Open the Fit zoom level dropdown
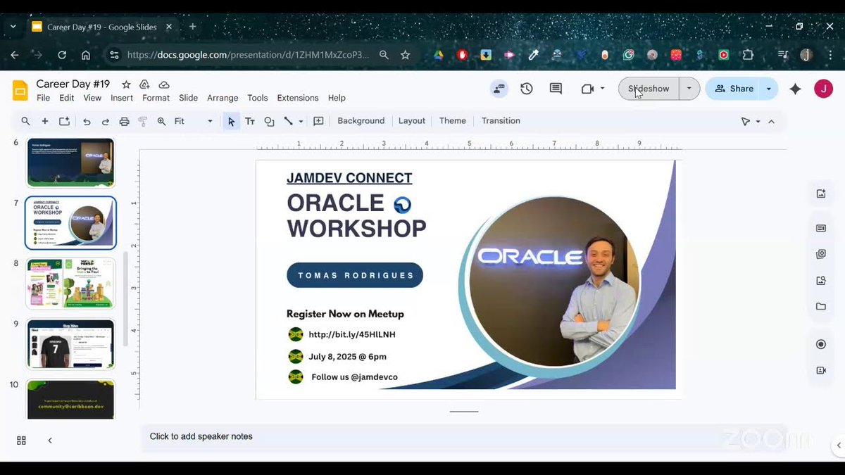This screenshot has height=475, width=845. pos(193,121)
